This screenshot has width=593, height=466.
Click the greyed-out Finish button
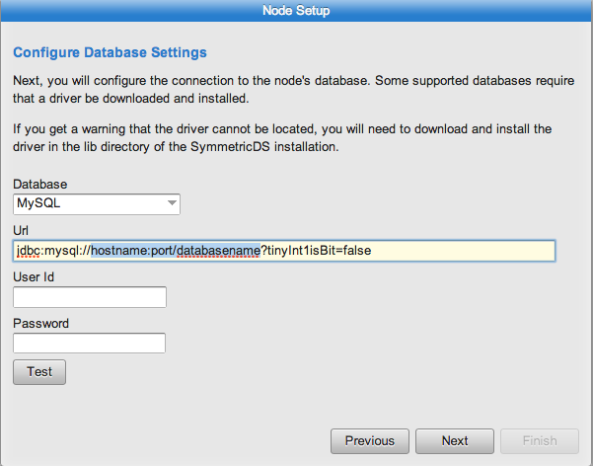[x=540, y=441]
